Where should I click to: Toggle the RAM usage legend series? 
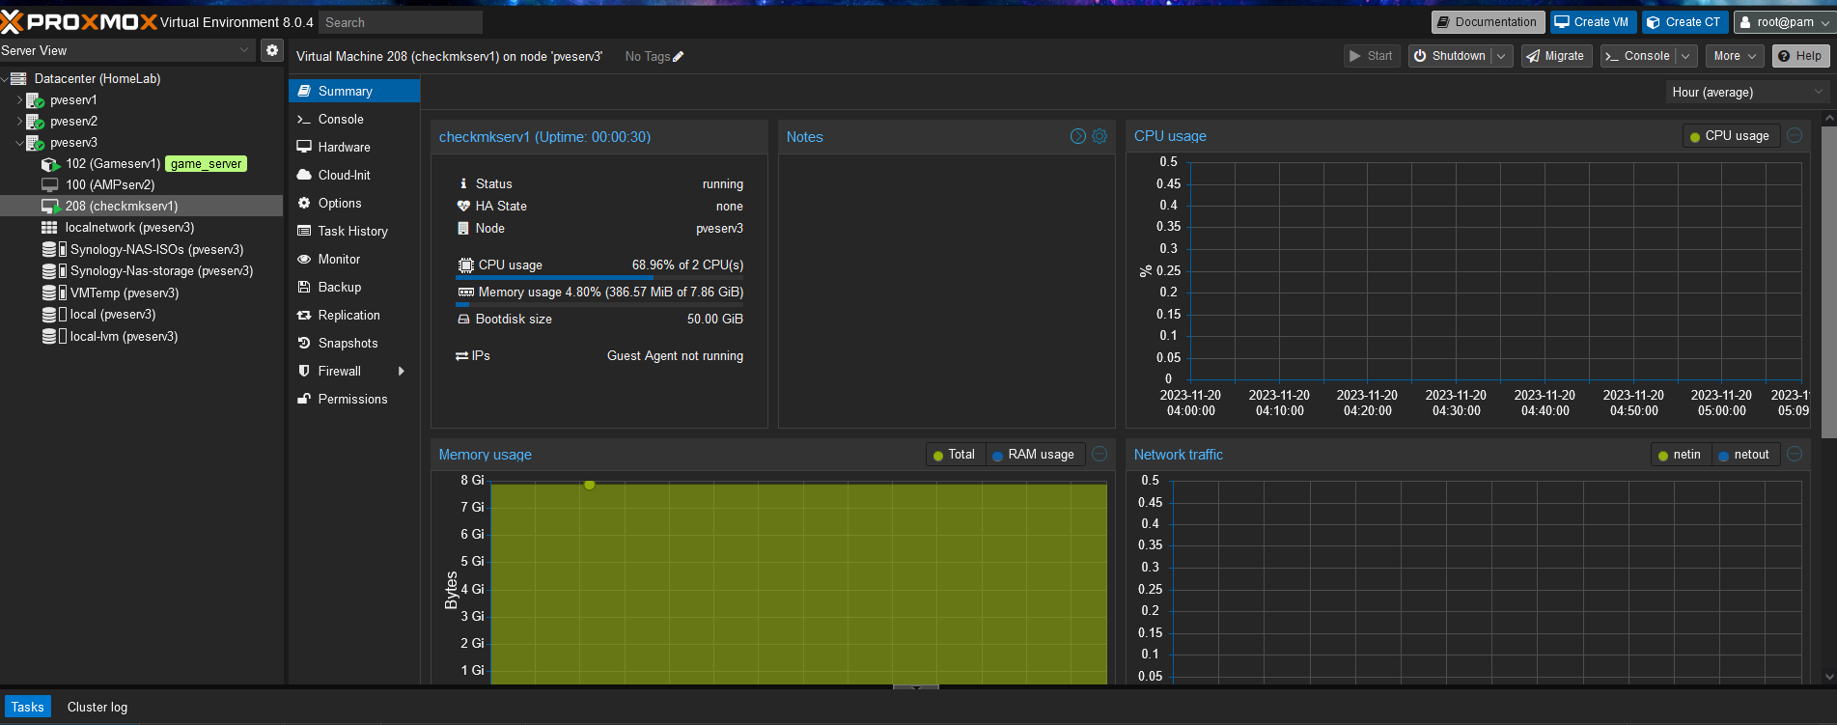(1034, 455)
